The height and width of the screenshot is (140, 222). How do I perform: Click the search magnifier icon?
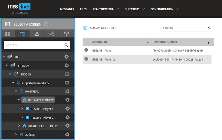[66, 45]
